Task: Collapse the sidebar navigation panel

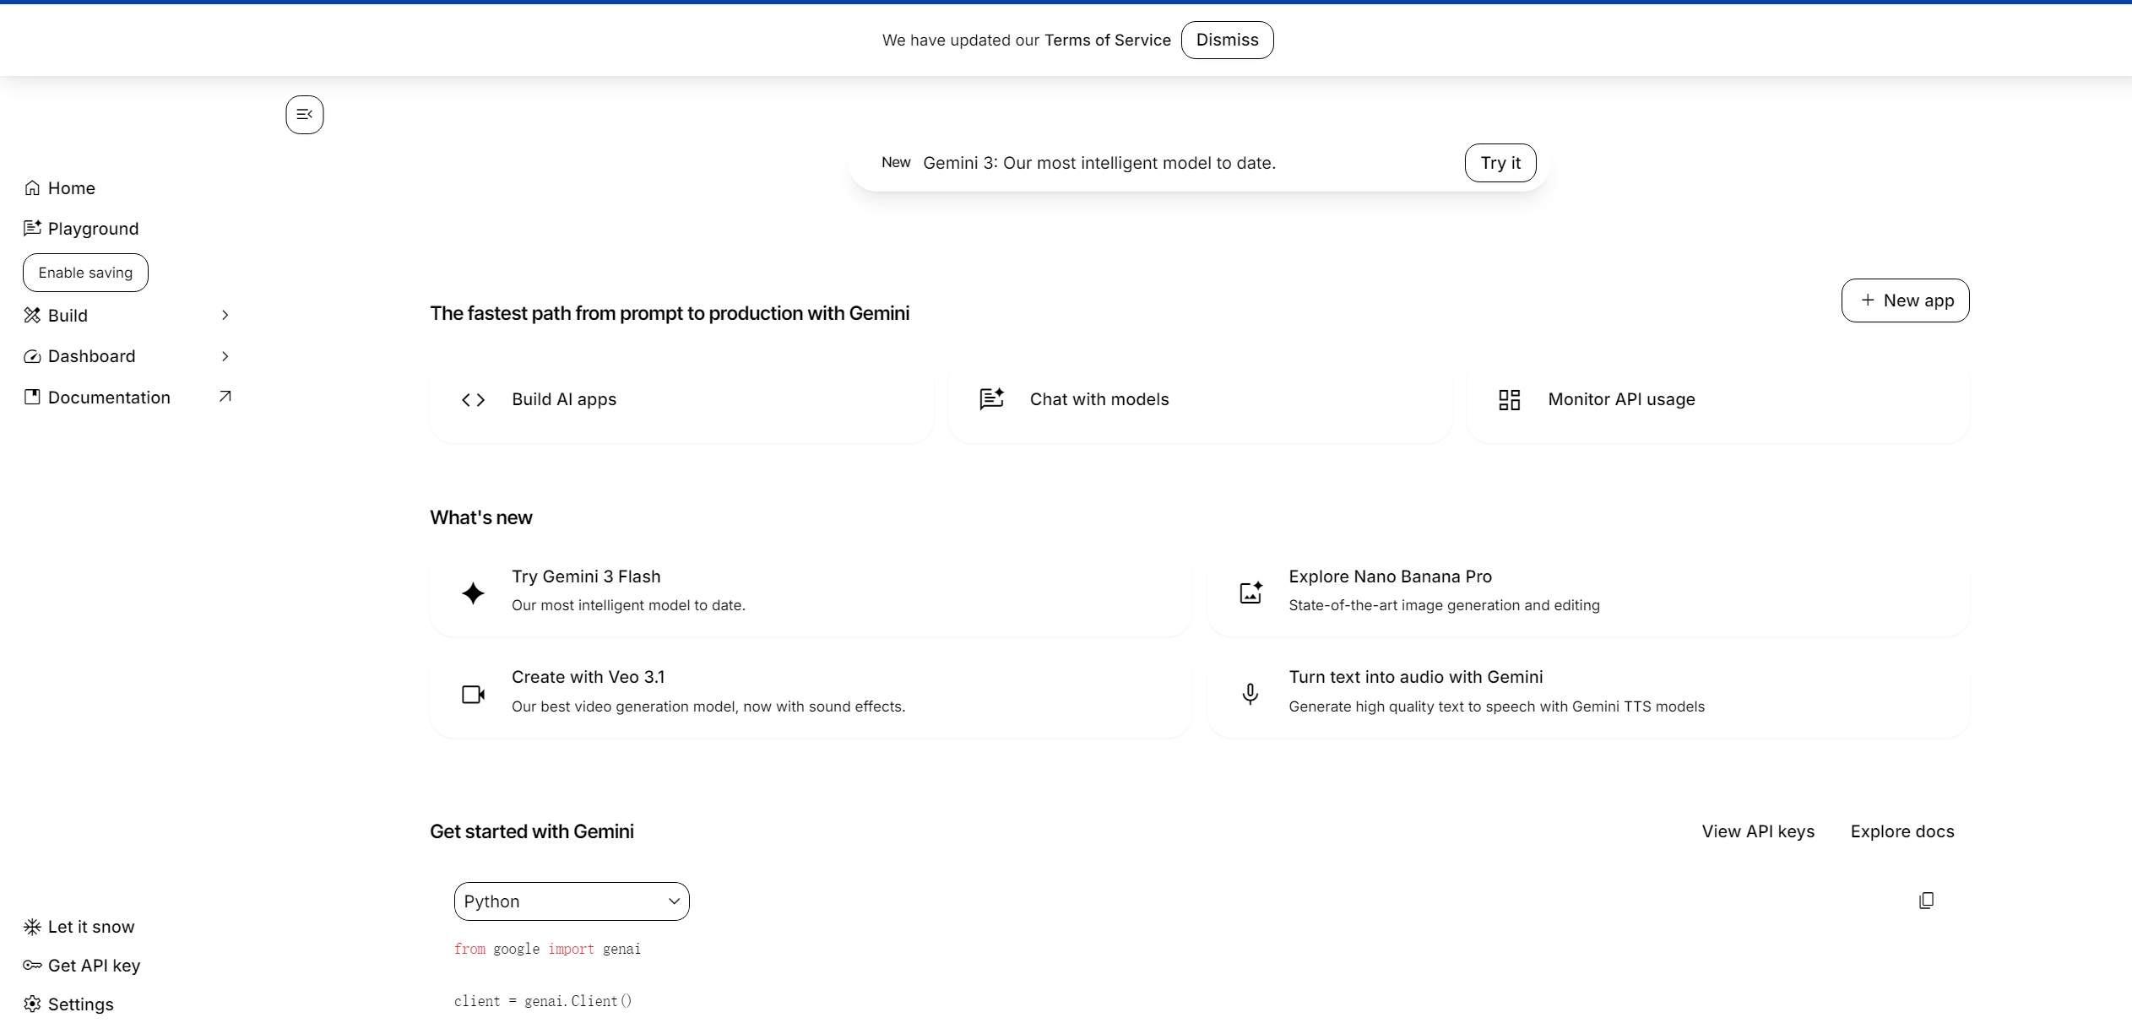Action: pos(304,115)
